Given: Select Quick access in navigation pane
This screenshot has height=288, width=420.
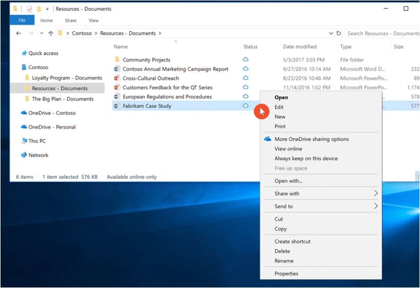Looking at the screenshot, I should coord(44,53).
